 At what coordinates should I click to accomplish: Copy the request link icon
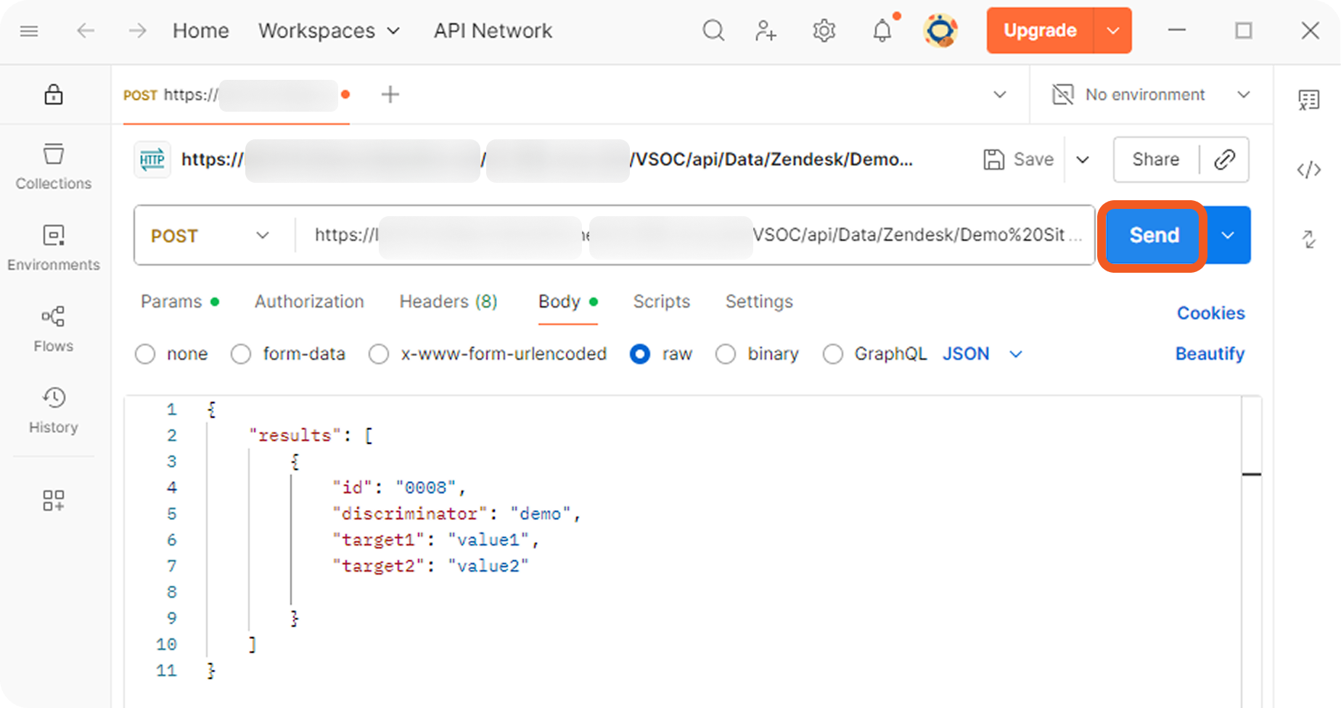1224,160
